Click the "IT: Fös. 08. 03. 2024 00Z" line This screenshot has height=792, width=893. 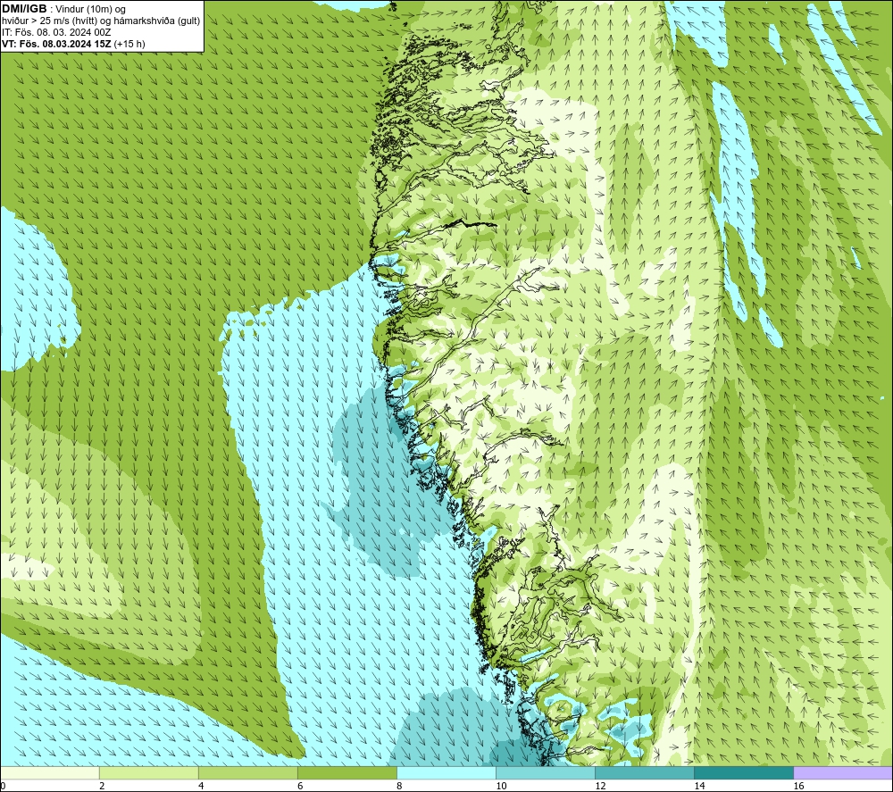[56, 32]
